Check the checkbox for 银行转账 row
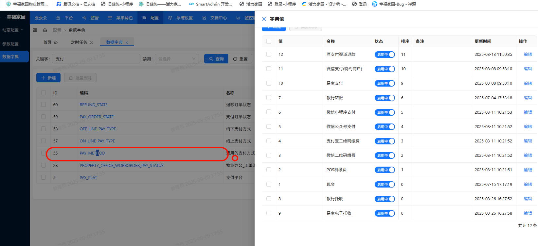The height and width of the screenshot is (246, 538). click(269, 98)
